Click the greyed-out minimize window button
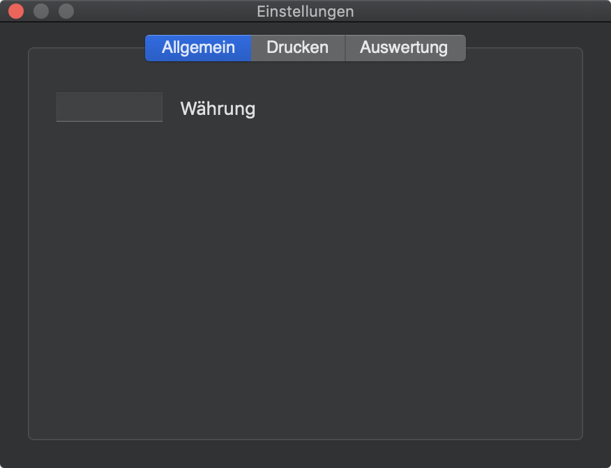The width and height of the screenshot is (611, 468). click(x=41, y=11)
